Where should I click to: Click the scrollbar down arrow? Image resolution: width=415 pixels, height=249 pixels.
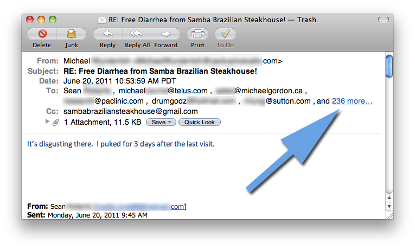[x=389, y=206]
